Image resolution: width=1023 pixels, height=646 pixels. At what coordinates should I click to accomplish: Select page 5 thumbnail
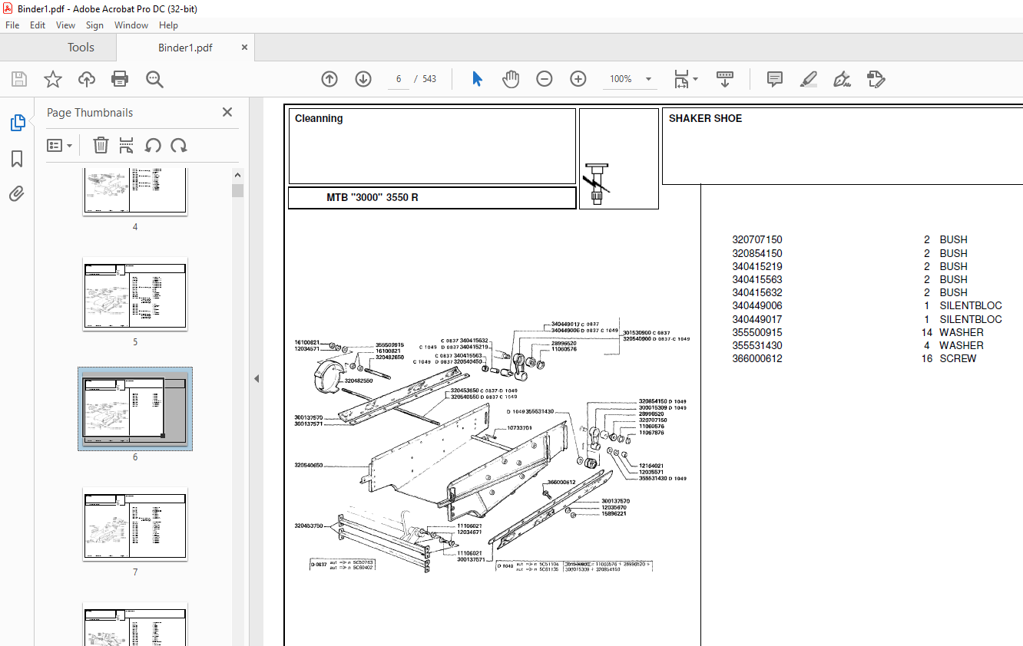point(135,294)
